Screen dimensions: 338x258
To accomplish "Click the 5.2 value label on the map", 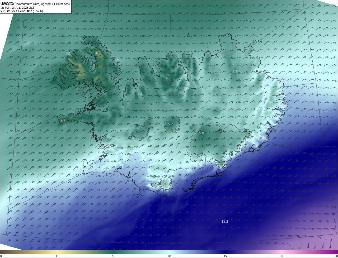I will [x=170, y=124].
